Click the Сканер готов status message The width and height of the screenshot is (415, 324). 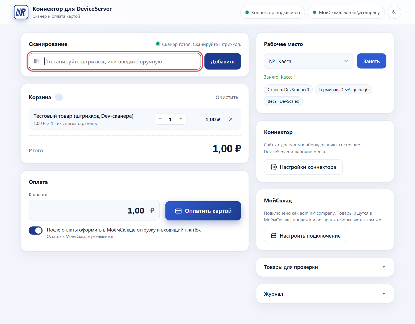click(201, 44)
